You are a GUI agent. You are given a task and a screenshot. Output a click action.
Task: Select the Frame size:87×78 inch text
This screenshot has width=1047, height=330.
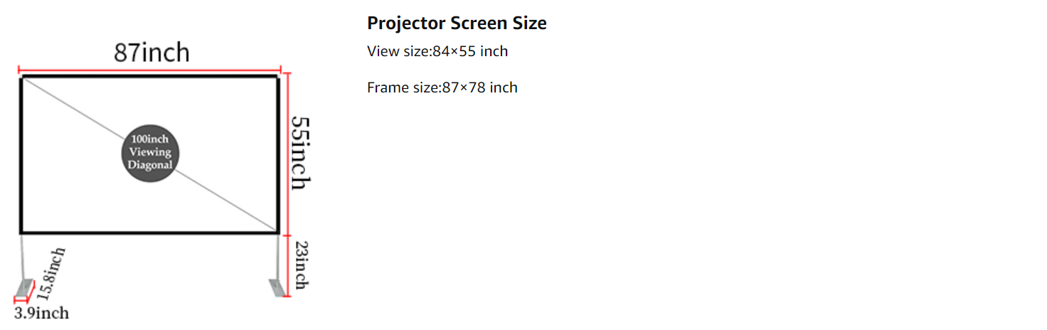(x=442, y=87)
